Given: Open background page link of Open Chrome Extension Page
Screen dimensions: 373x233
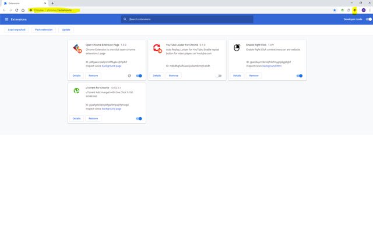Looking at the screenshot, I should [x=111, y=66].
